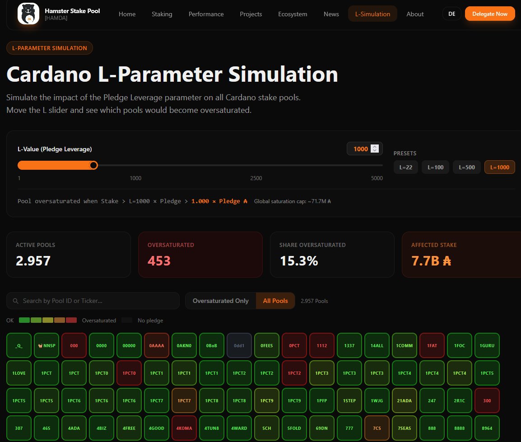
Task: Open the 1FAT pool tile
Action: click(432, 345)
